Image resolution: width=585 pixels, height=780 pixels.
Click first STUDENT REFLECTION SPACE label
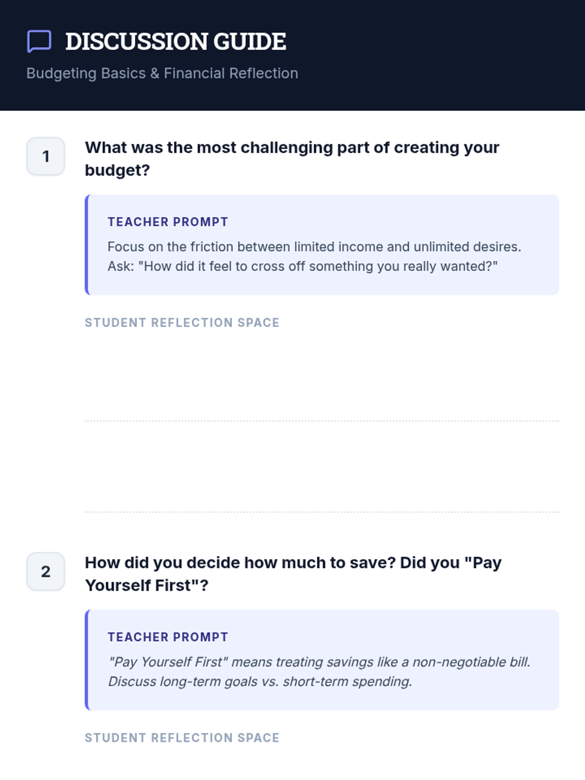[x=182, y=323]
